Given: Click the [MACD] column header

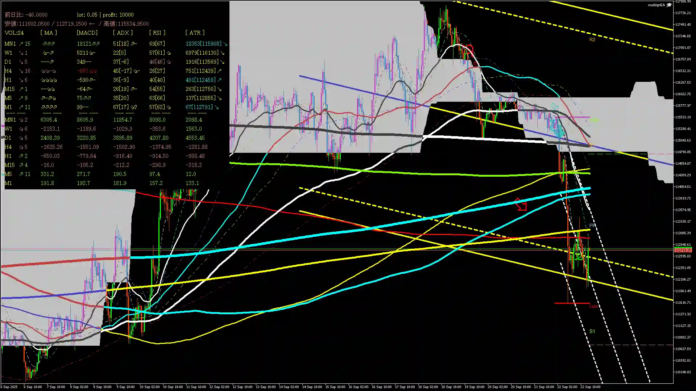Looking at the screenshot, I should 87,33.
